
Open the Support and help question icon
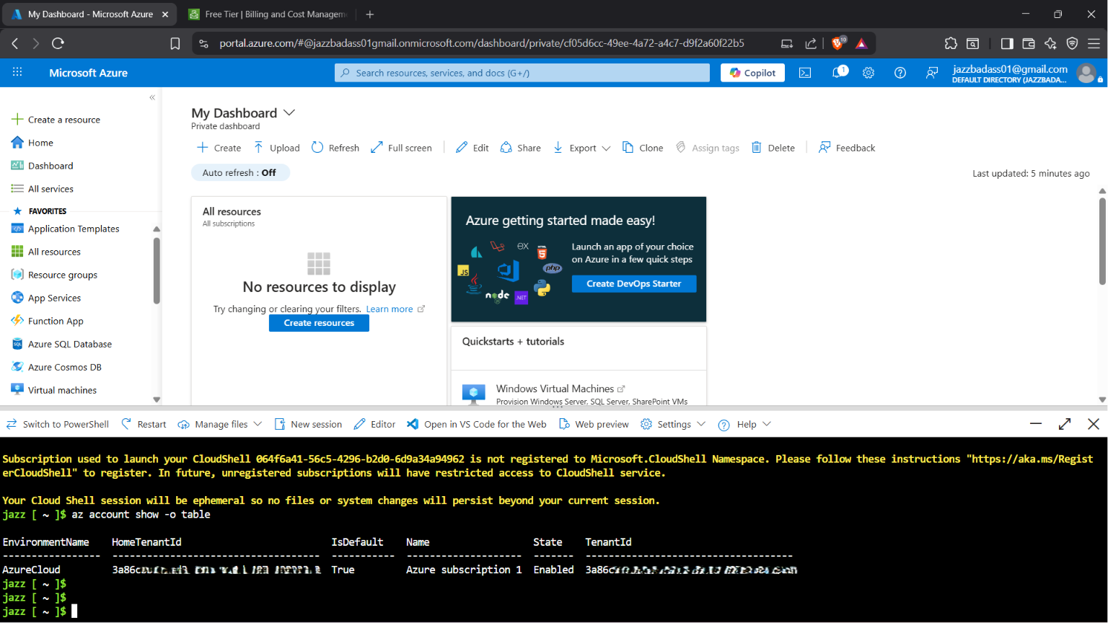click(900, 73)
